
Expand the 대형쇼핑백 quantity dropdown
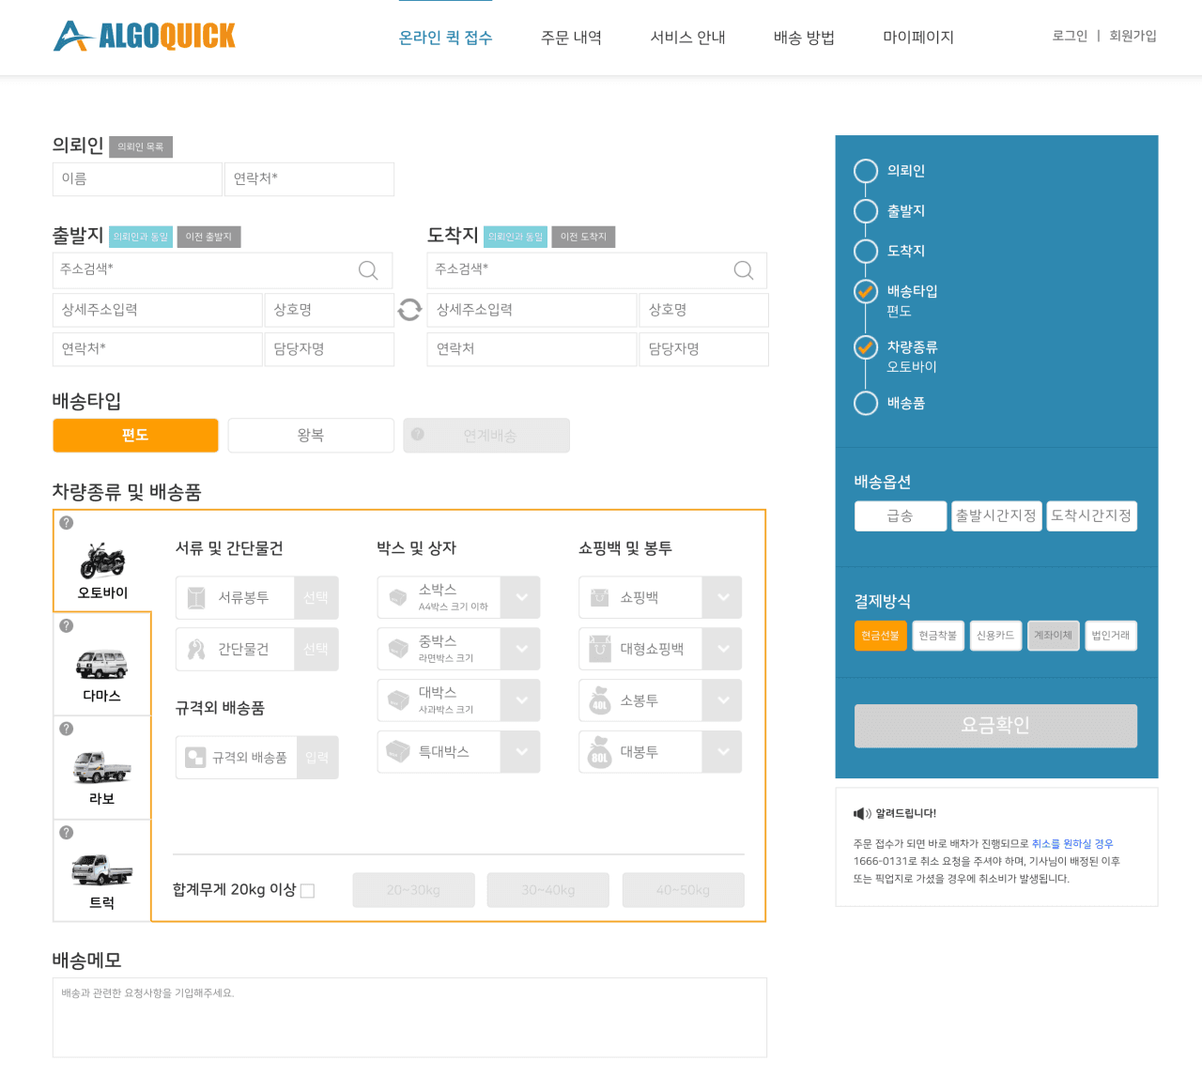tap(723, 649)
